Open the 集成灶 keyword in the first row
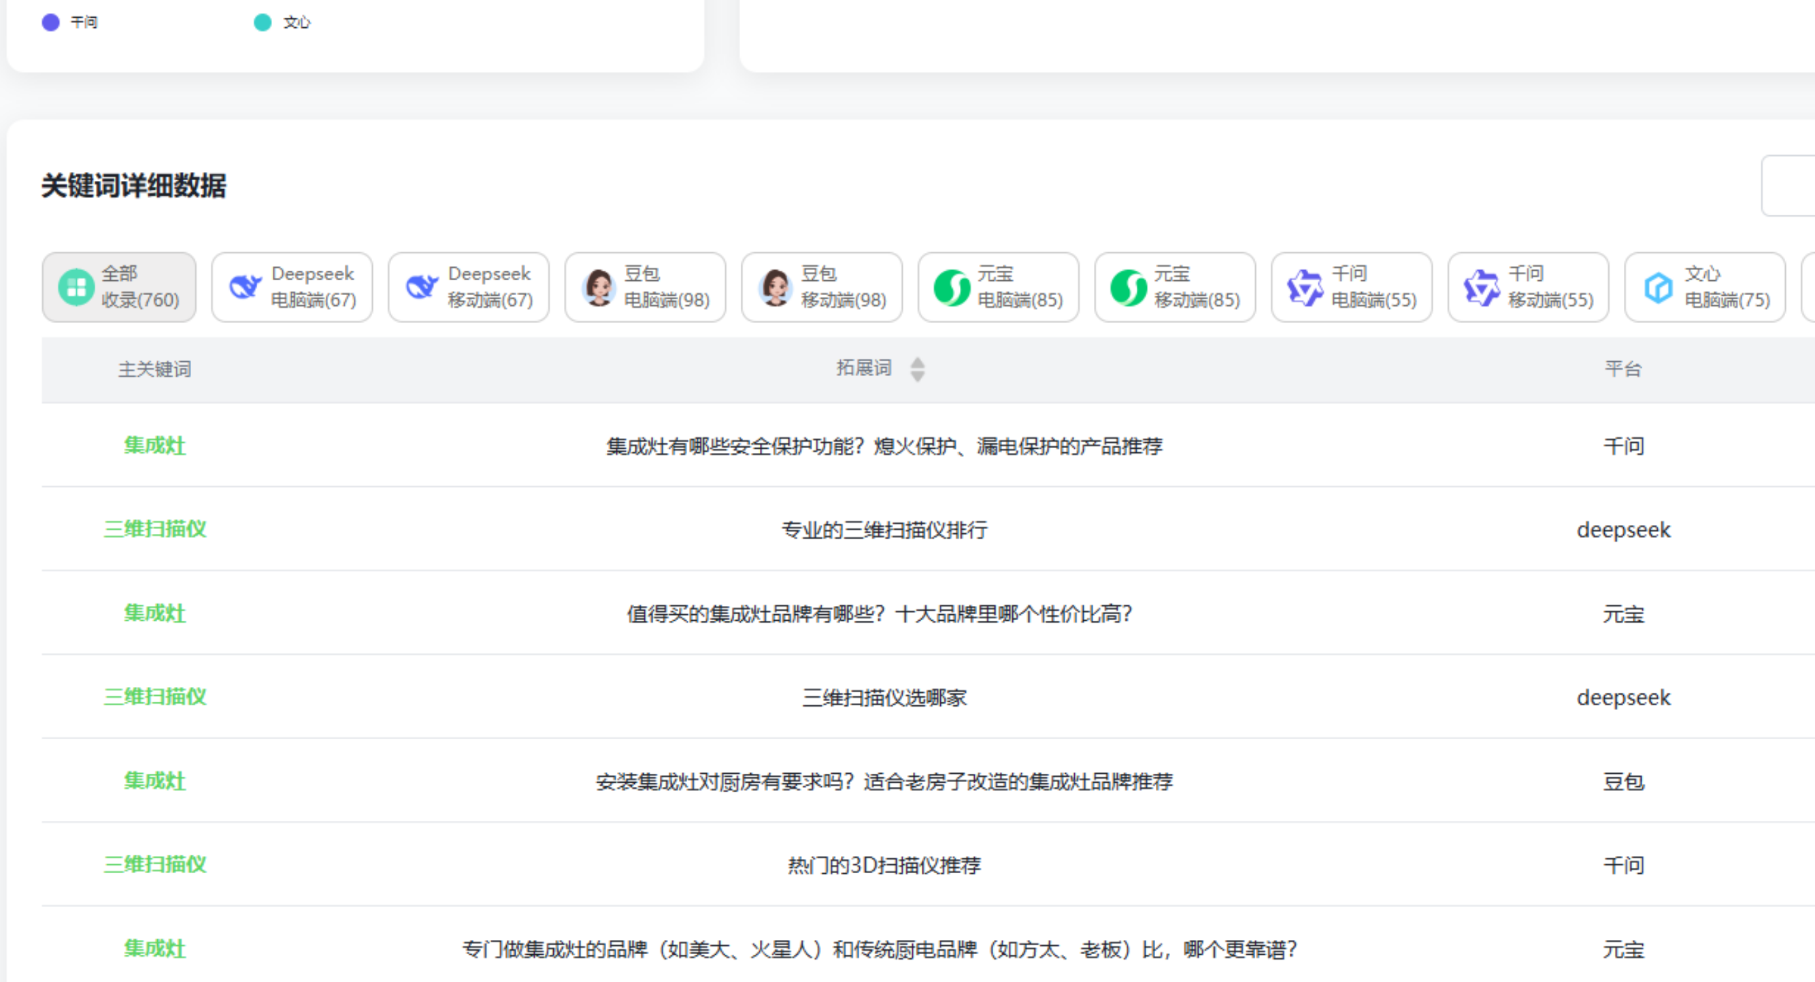1815x982 pixels. tap(155, 445)
